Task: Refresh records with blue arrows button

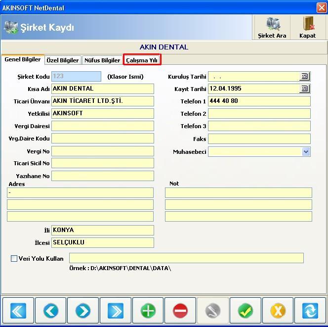Action: [310, 311]
